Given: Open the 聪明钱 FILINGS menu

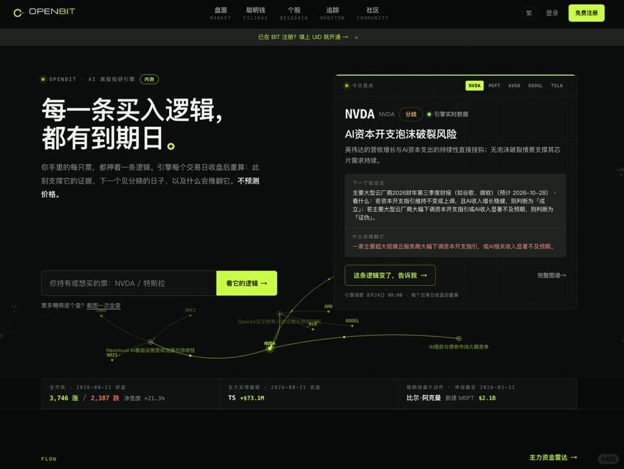Looking at the screenshot, I should [256, 13].
